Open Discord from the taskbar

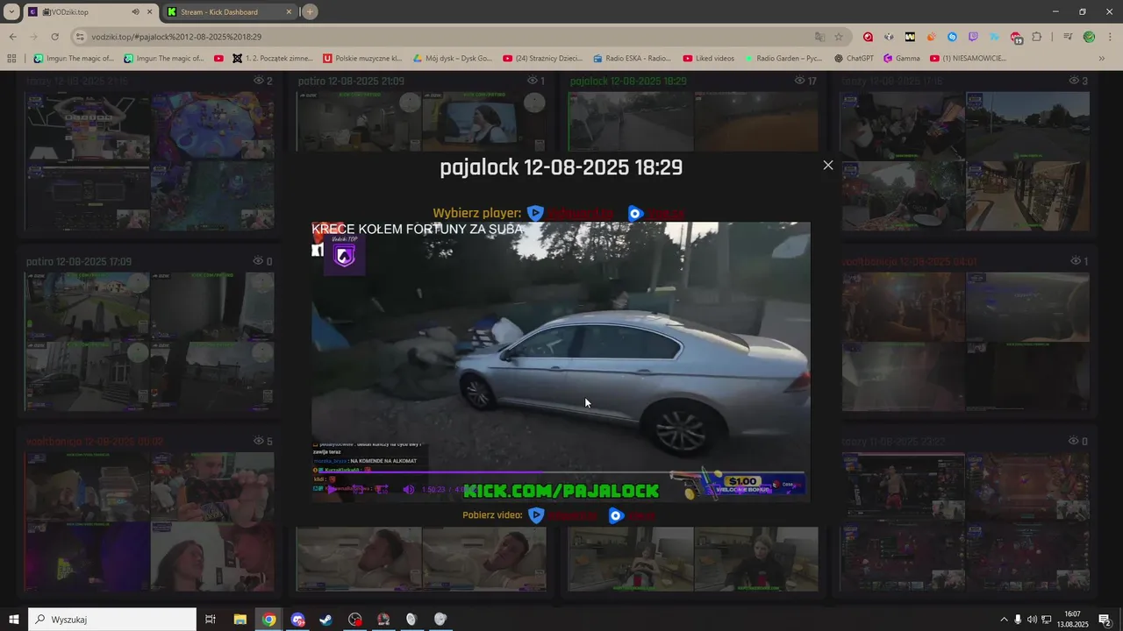pyautogui.click(x=298, y=619)
